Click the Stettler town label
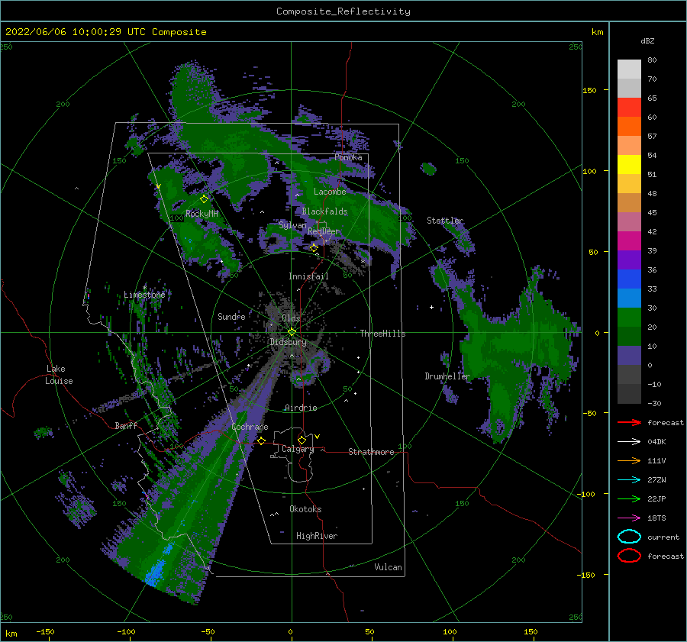 [445, 221]
